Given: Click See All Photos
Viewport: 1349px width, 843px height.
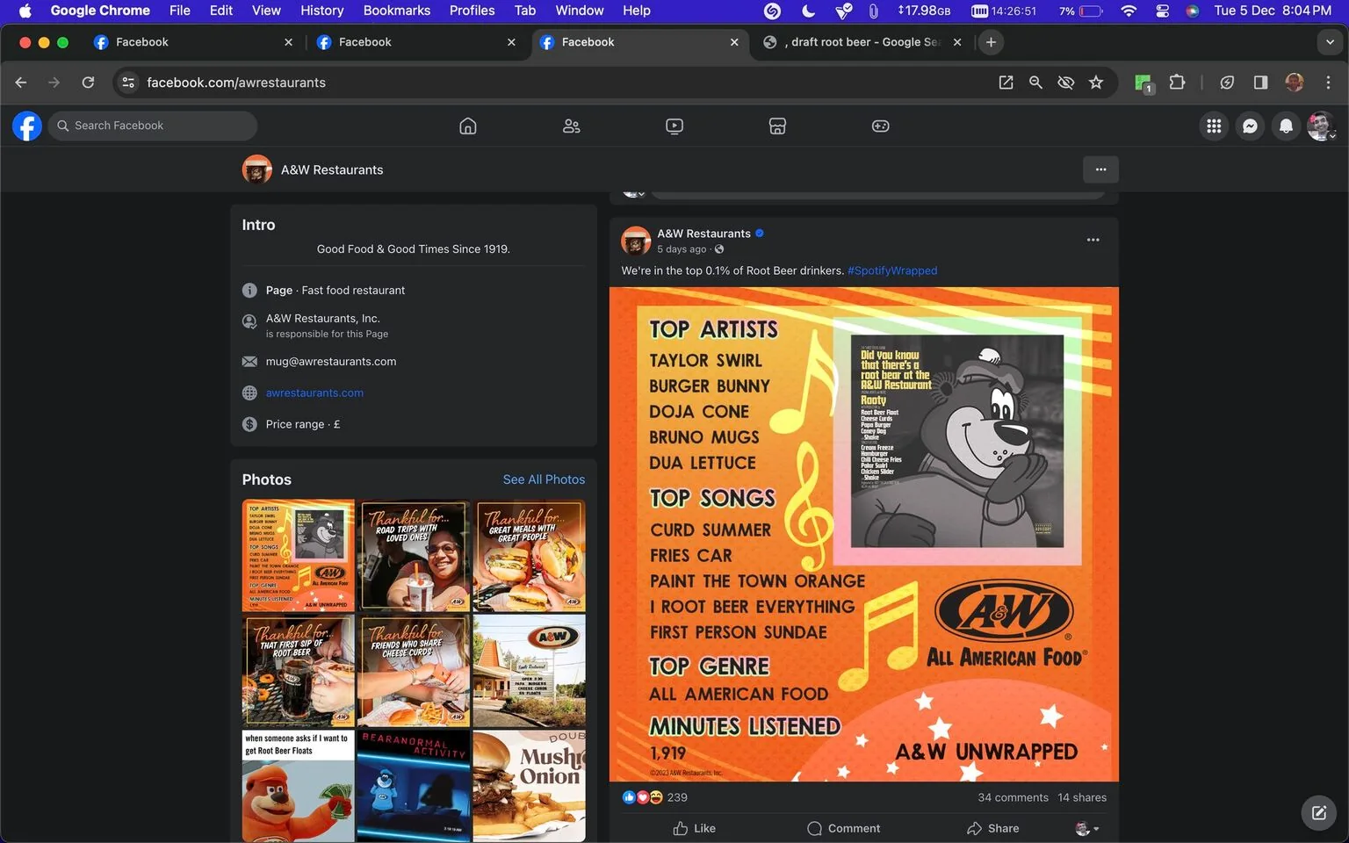Looking at the screenshot, I should [x=544, y=479].
